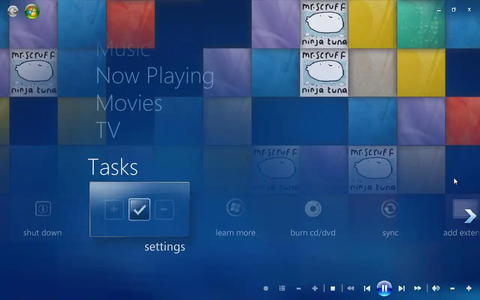Select TV in the main menu
Image resolution: width=480 pixels, height=300 pixels.
pos(108,130)
